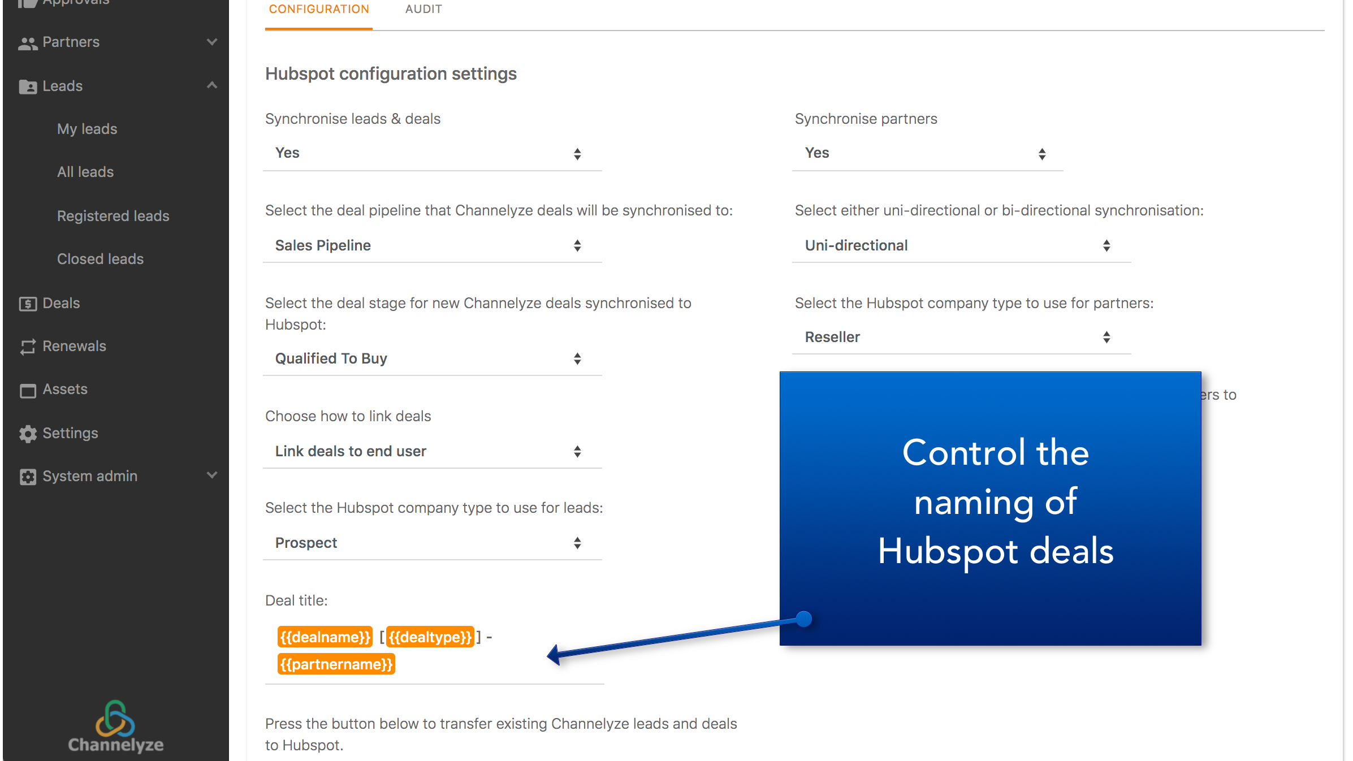The image size is (1353, 761).
Task: Open All leads in sidebar
Action: (x=85, y=172)
